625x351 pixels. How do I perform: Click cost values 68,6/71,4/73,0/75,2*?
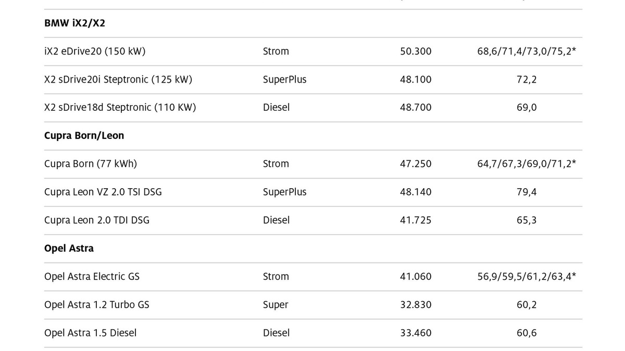(527, 51)
